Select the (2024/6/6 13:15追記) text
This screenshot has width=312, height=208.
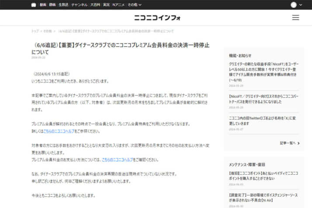pyautogui.click(x=51, y=74)
